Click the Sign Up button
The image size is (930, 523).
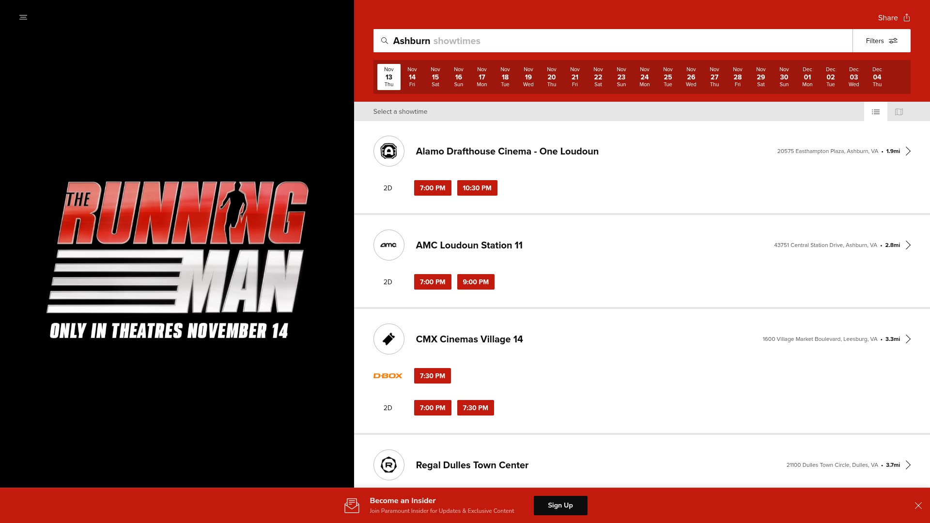pos(560,506)
